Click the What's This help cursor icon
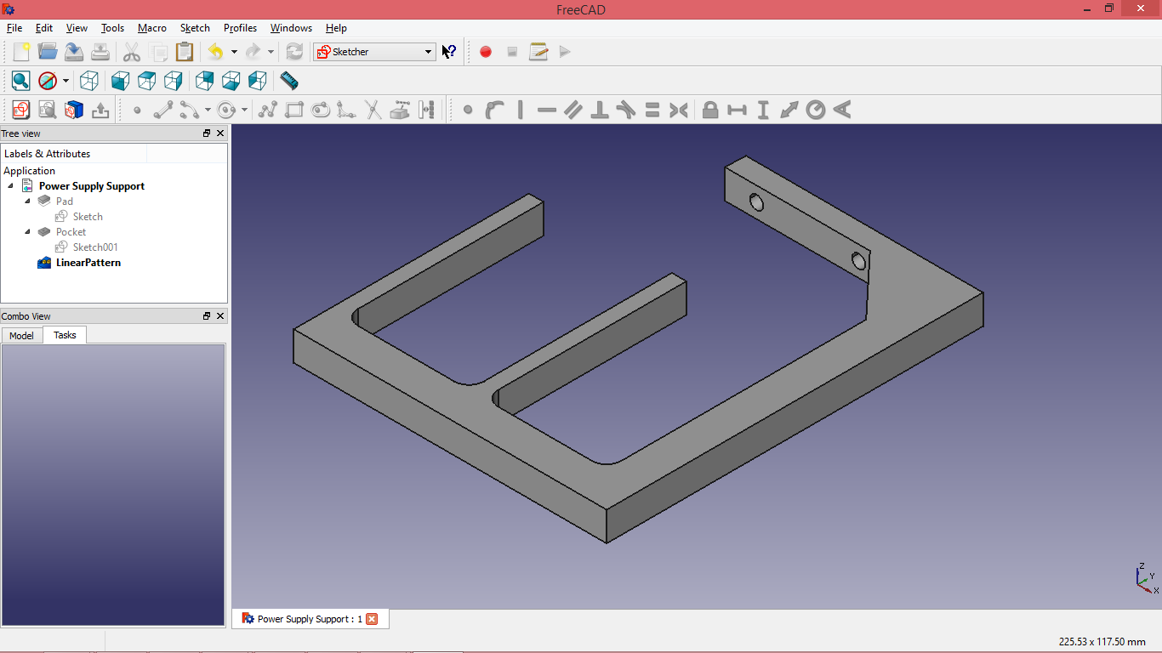 pyautogui.click(x=449, y=52)
